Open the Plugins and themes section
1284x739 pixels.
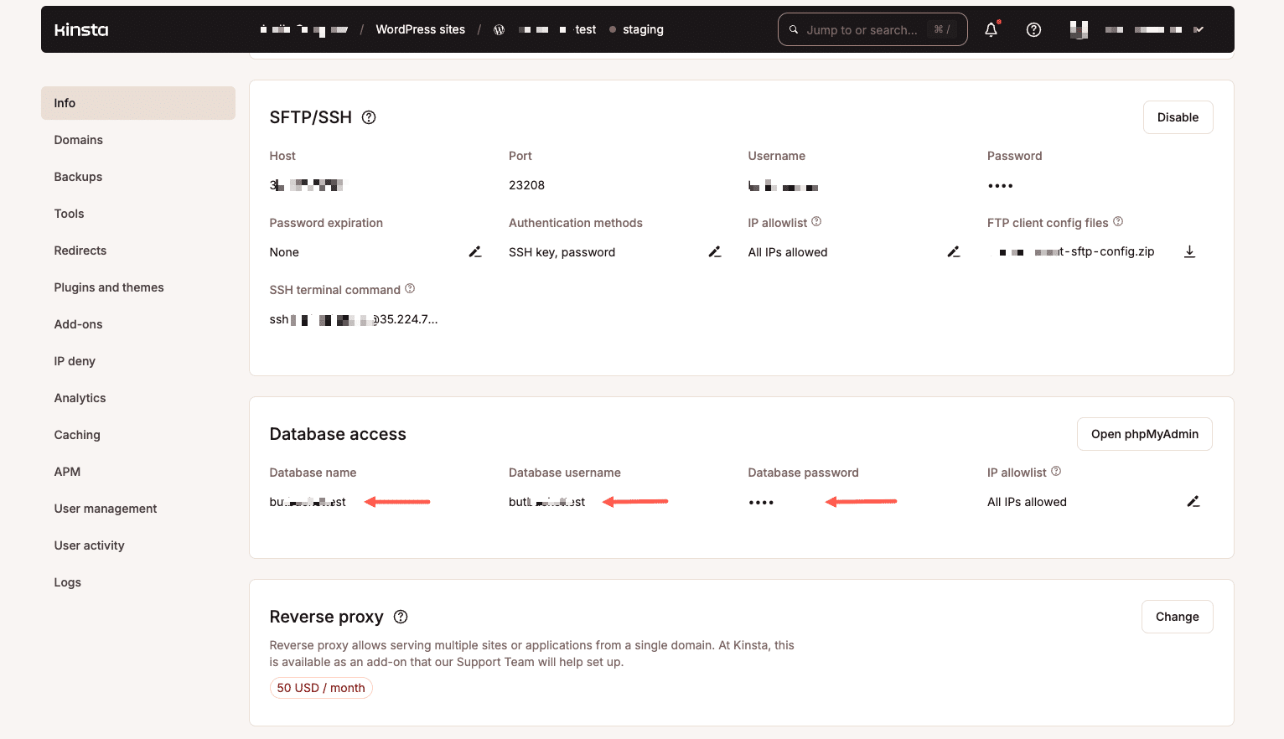(108, 287)
